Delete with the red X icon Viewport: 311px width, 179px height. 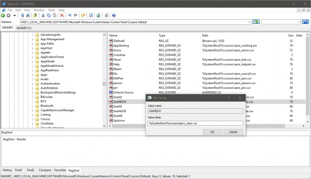pyautogui.click(x=62, y=15)
